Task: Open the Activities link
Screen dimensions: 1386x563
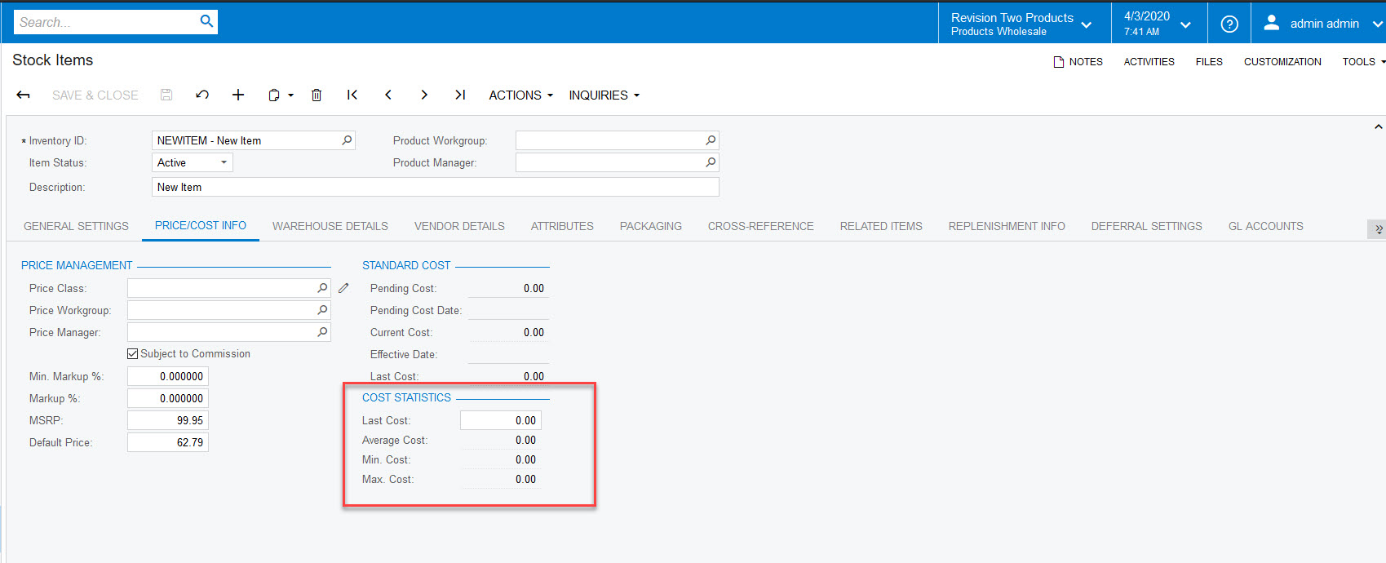Action: point(1149,61)
